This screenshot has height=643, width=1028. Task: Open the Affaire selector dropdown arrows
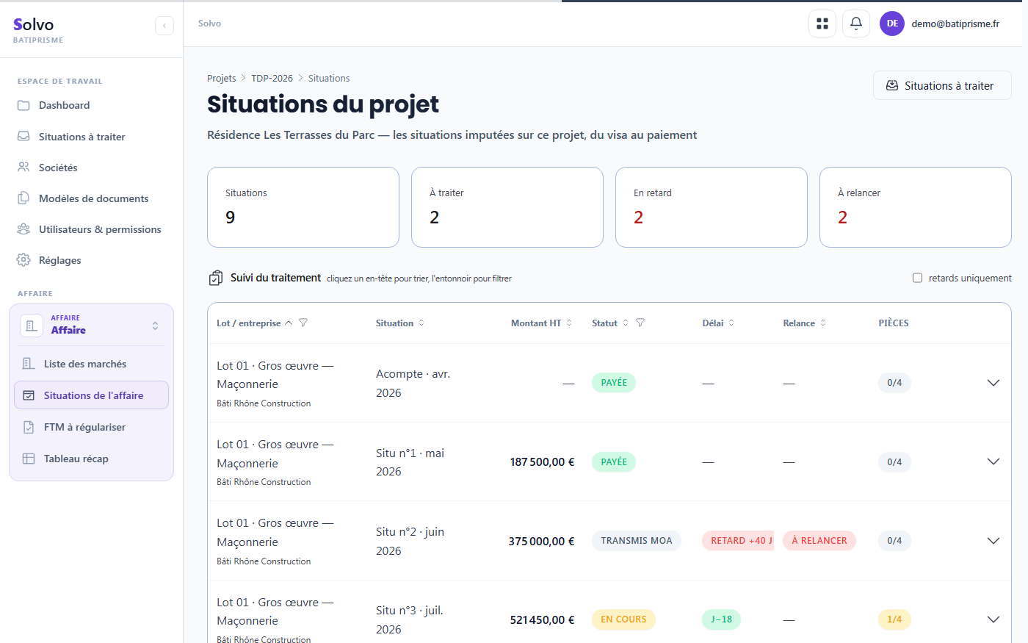pyautogui.click(x=155, y=326)
